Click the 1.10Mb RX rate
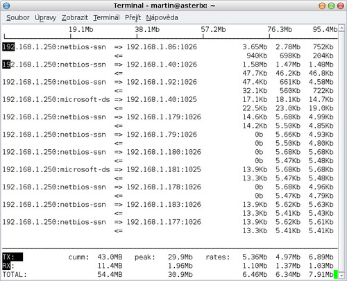347x281 pixels. pyautogui.click(x=255, y=266)
